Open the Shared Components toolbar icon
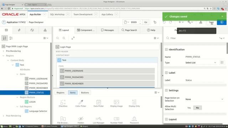228x128 pixels. [201, 22]
